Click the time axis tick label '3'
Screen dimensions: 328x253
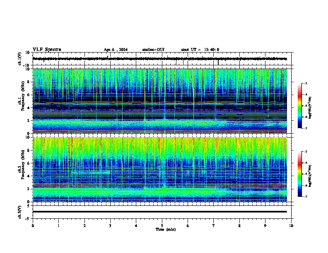(x=110, y=226)
